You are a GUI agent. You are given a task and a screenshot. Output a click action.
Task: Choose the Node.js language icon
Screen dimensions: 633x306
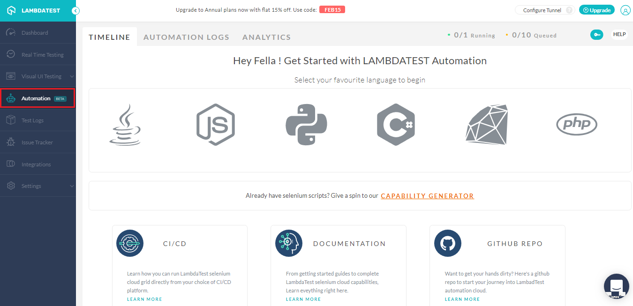click(x=215, y=125)
